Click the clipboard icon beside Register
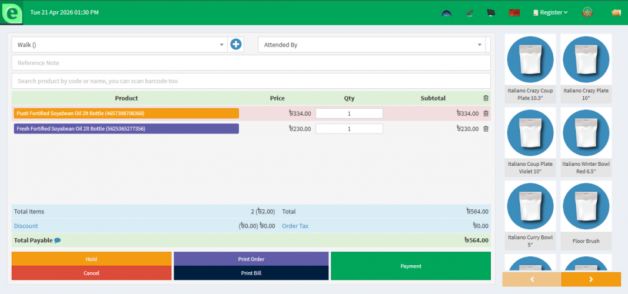The image size is (628, 294). pos(536,13)
